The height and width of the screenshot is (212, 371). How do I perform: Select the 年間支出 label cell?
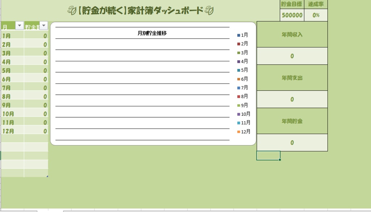coord(292,78)
